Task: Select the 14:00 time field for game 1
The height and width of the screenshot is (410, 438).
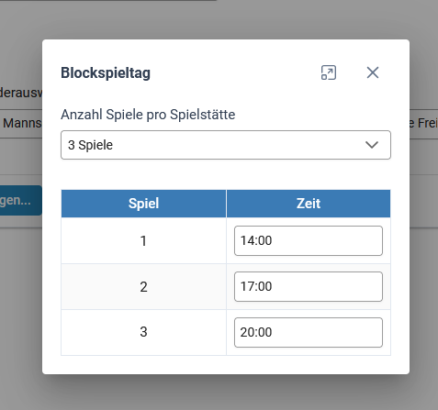Action: click(309, 241)
